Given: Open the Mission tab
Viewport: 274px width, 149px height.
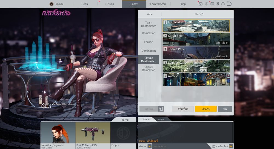Looking at the screenshot, I should pyautogui.click(x=110, y=4).
